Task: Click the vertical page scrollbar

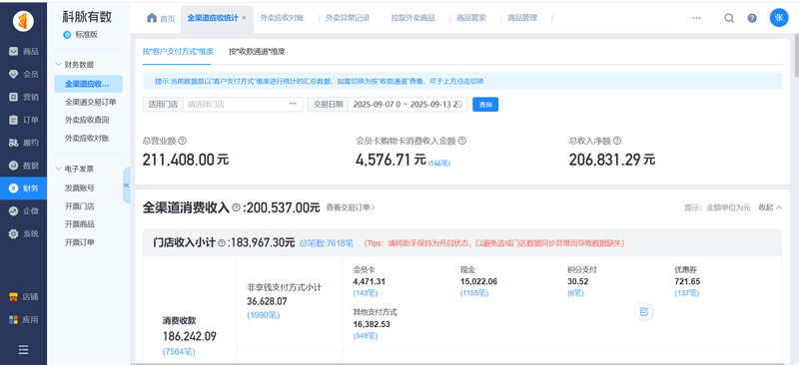Action: 796,55
